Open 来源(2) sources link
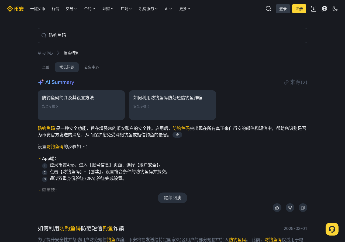 296,82
